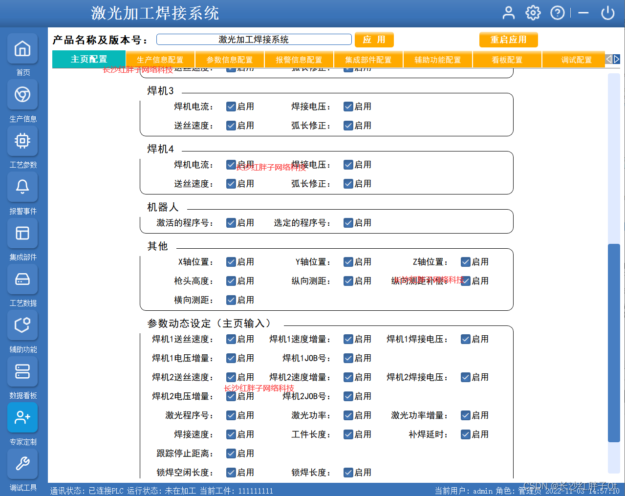
Task: Toggle 焊机4 焊接电压 启用 checkbox
Action: (x=348, y=165)
